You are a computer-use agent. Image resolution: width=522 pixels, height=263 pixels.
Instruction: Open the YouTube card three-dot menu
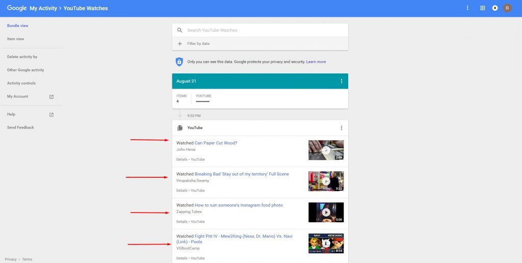pos(341,128)
